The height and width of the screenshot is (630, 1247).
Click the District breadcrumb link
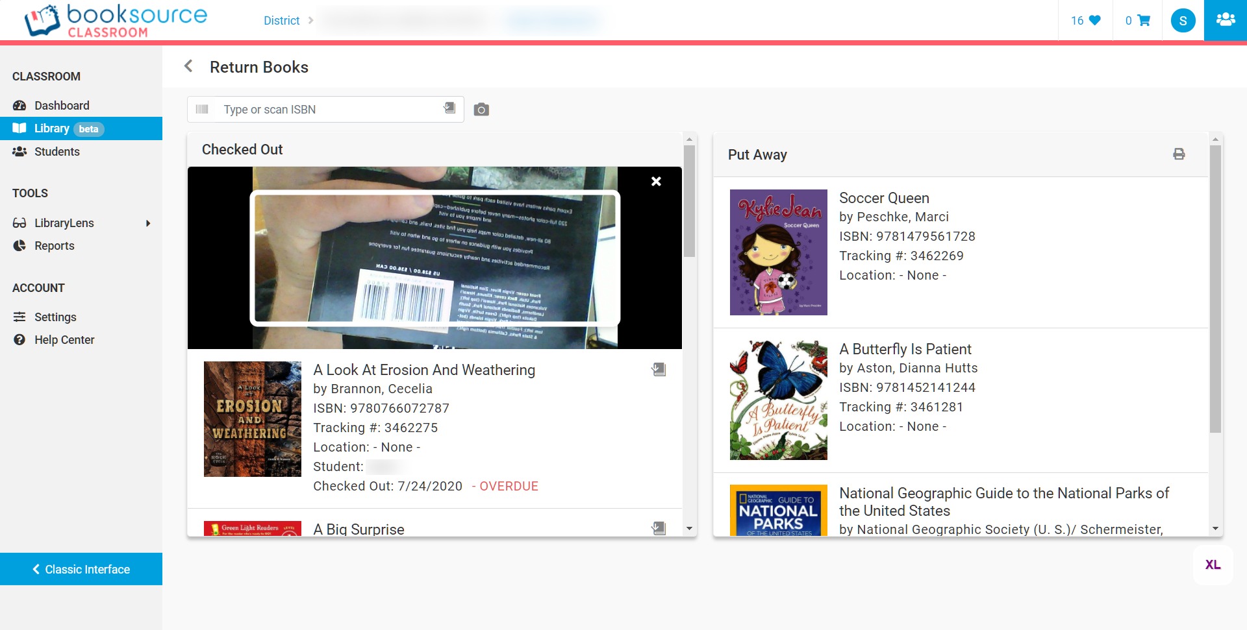tap(281, 21)
